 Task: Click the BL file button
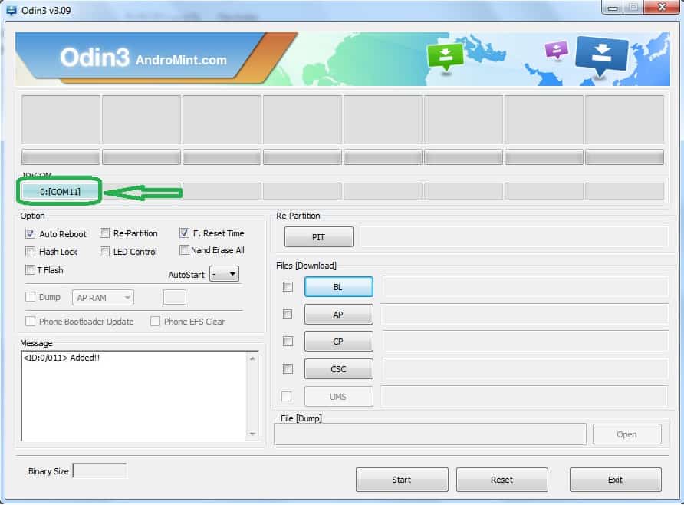[x=338, y=287]
